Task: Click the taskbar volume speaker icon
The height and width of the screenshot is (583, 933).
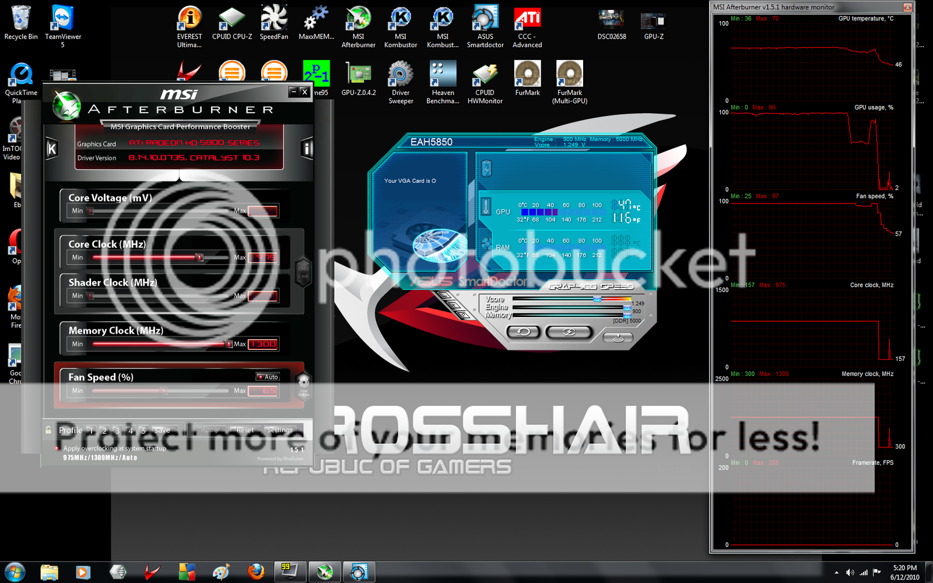Action: (x=850, y=573)
